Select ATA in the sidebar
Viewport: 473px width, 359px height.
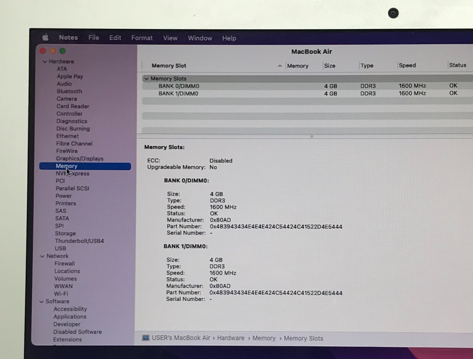62,69
